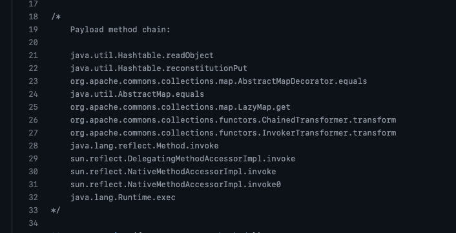Click java.util.Hashtable.readObject line

click(x=142, y=56)
